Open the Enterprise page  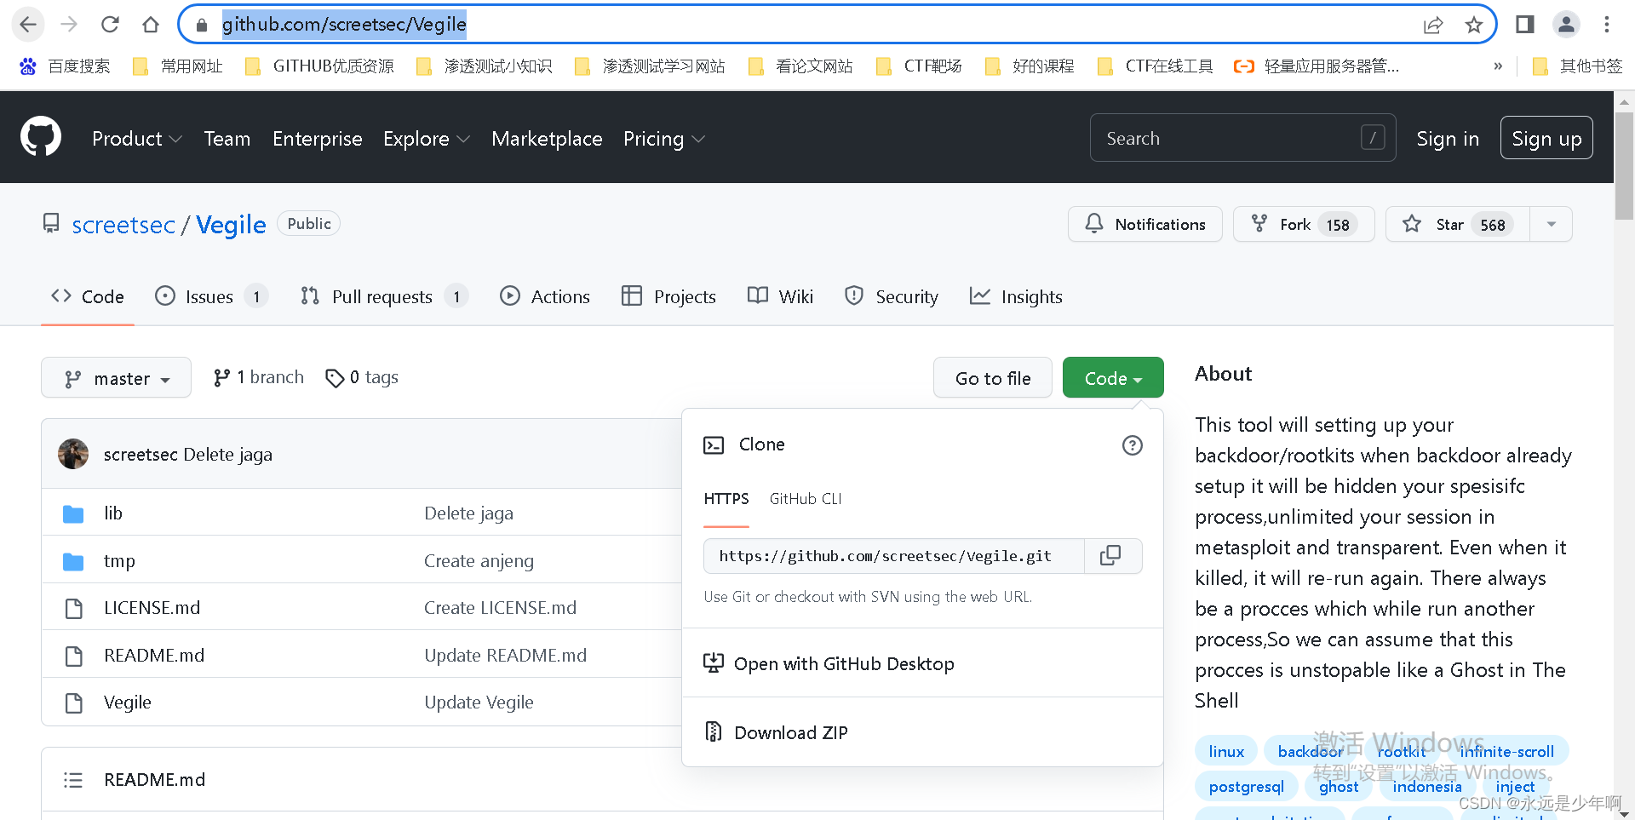coord(318,139)
